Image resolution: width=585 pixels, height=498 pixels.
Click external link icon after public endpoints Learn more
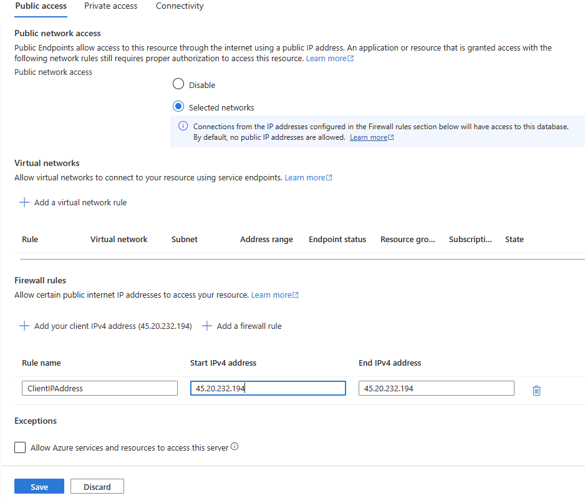click(351, 59)
